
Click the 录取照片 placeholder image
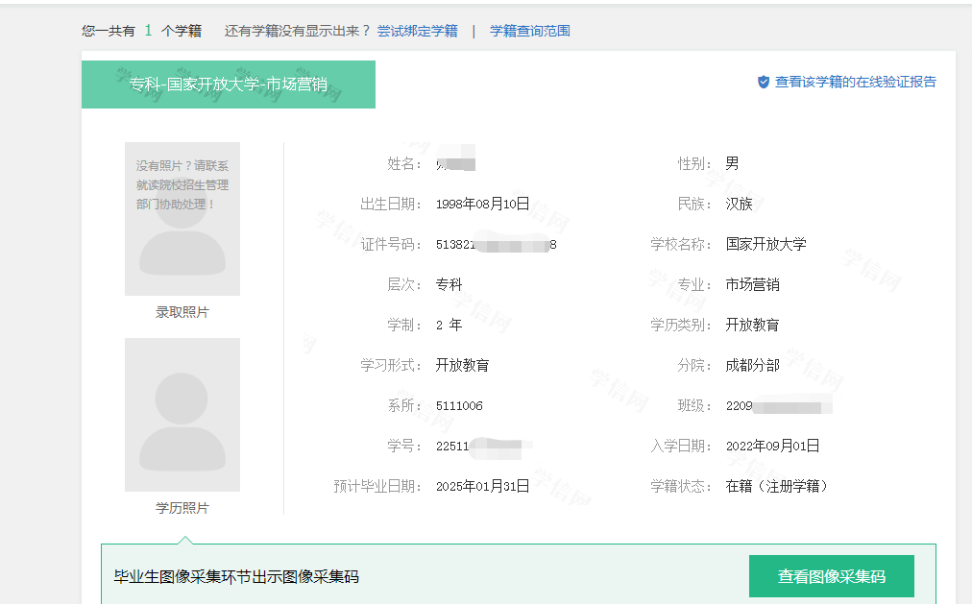point(182,219)
